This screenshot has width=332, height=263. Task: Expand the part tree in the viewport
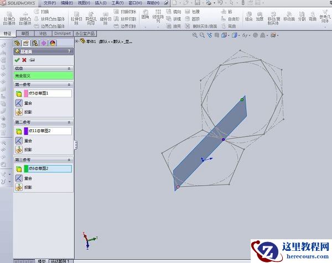(79, 41)
